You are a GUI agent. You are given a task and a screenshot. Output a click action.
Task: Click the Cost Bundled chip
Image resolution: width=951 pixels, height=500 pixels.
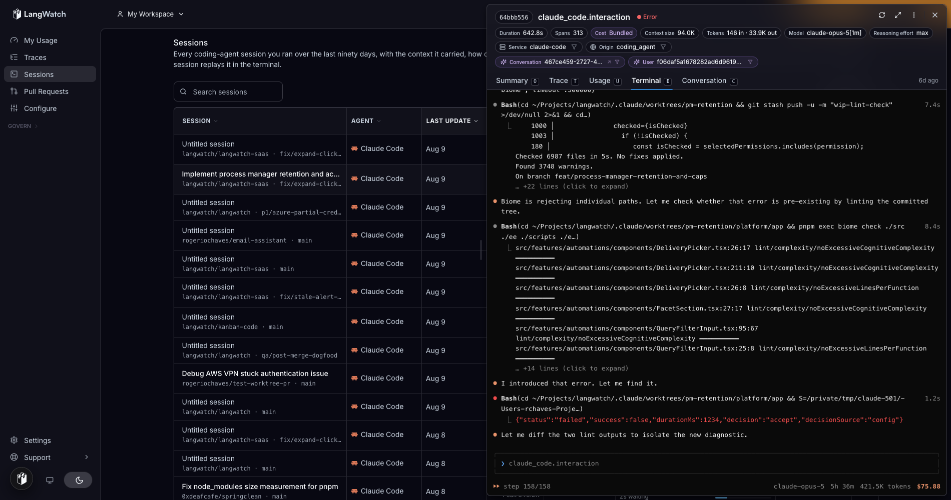click(x=614, y=33)
